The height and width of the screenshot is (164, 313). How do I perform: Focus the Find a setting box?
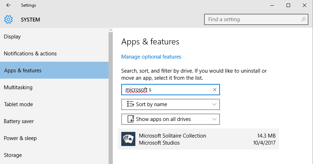pos(256,19)
